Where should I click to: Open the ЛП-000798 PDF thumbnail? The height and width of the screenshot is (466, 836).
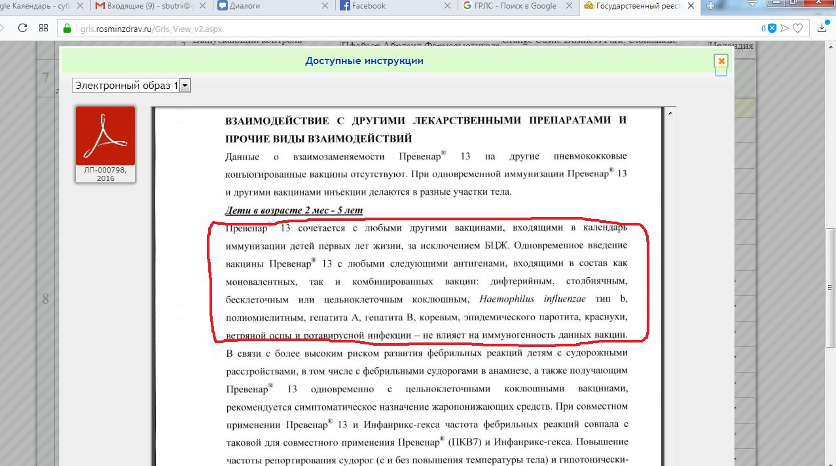click(105, 136)
